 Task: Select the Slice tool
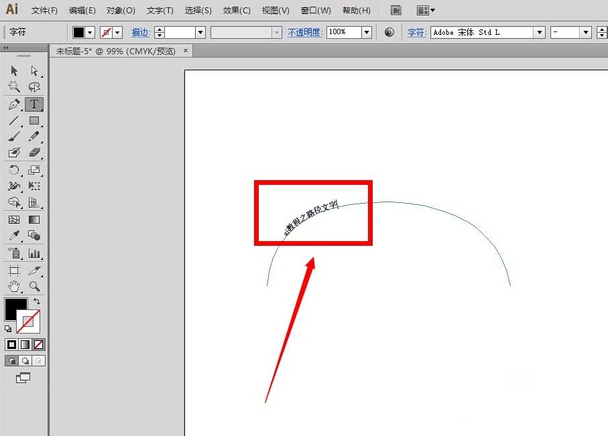34,271
